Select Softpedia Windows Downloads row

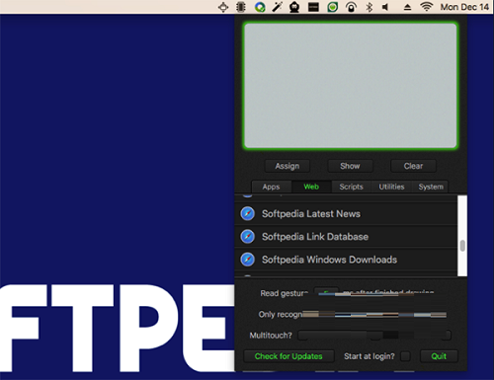pos(346,260)
